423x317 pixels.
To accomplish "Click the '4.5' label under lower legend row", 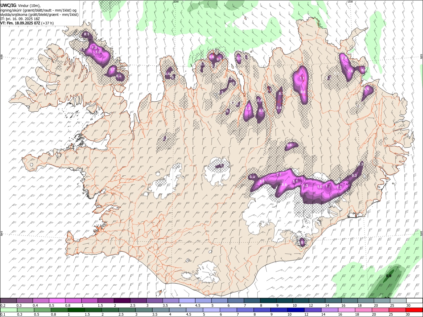I will (188, 314).
